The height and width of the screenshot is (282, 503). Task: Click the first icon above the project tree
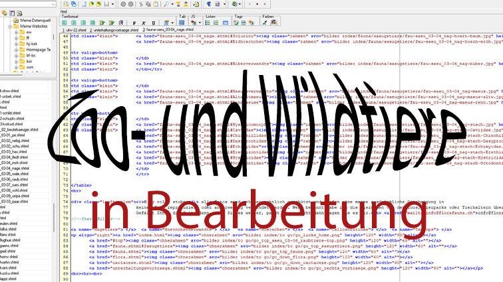click(5, 13)
